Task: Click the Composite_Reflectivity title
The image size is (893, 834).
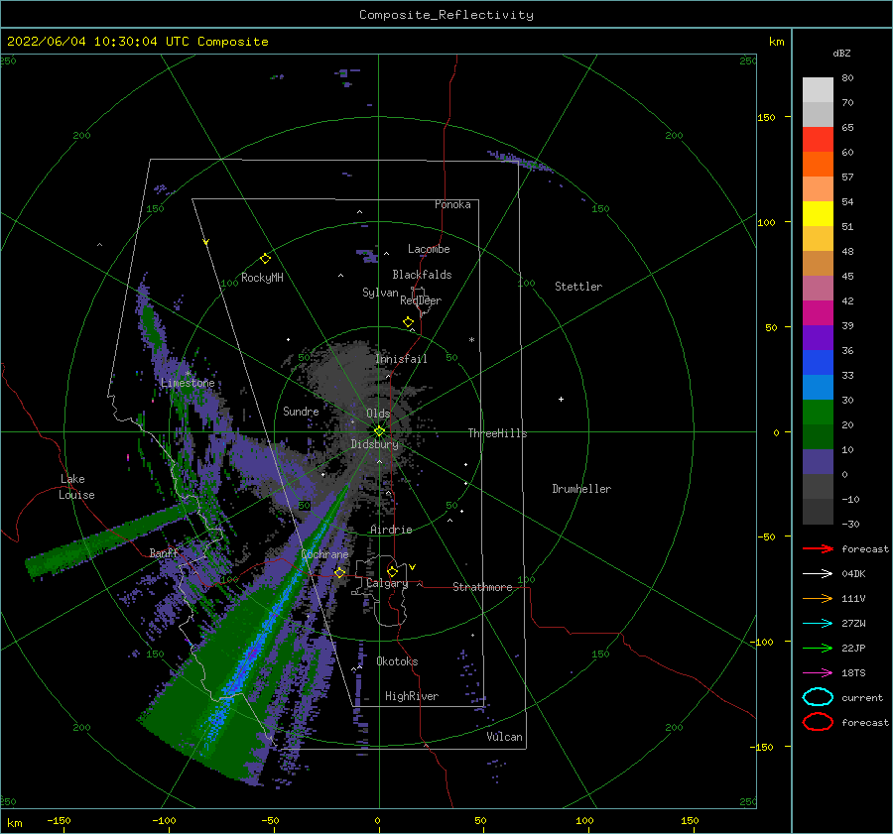Action: pyautogui.click(x=446, y=15)
